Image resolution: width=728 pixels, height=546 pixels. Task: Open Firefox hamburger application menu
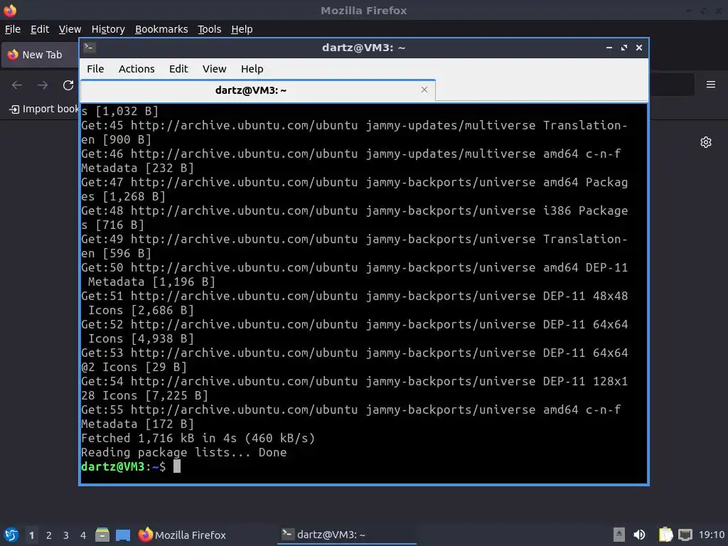tap(710, 85)
